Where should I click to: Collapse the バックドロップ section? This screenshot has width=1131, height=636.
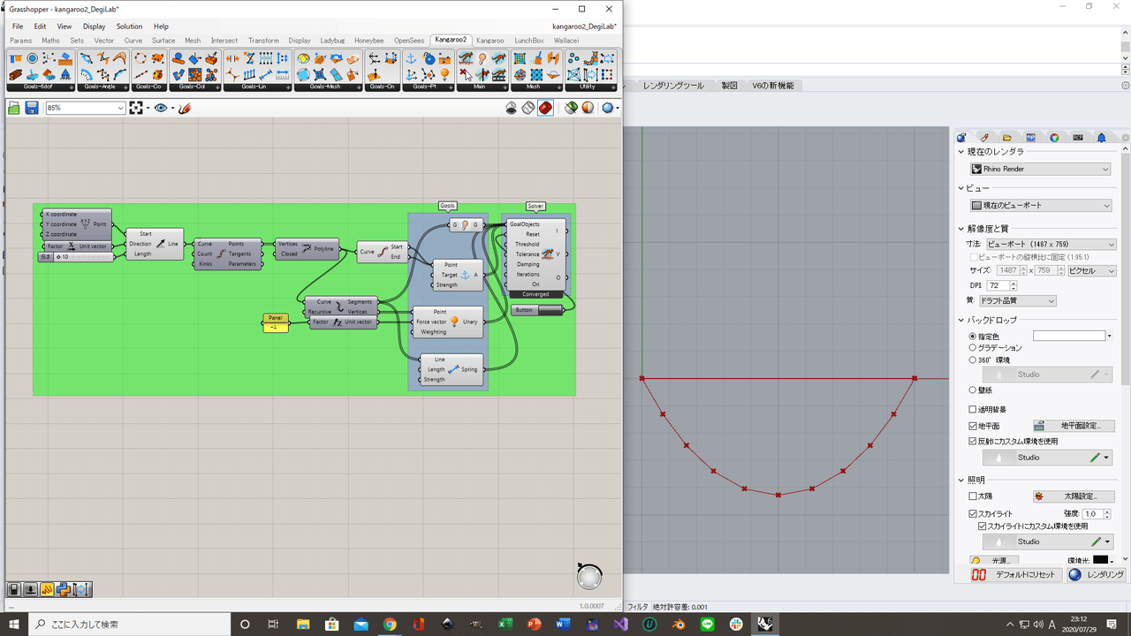coord(961,320)
